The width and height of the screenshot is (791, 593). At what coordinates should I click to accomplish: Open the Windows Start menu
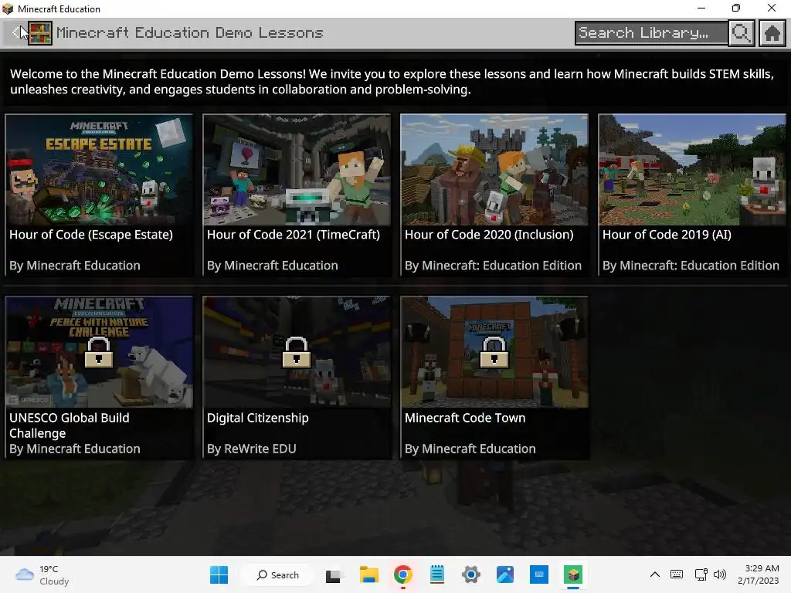(x=219, y=574)
